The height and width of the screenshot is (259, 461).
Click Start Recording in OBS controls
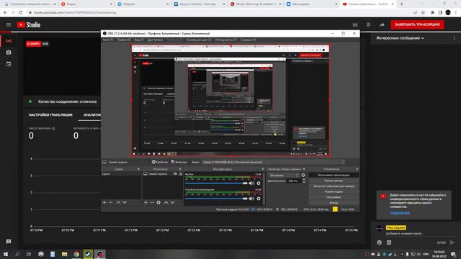(334, 181)
